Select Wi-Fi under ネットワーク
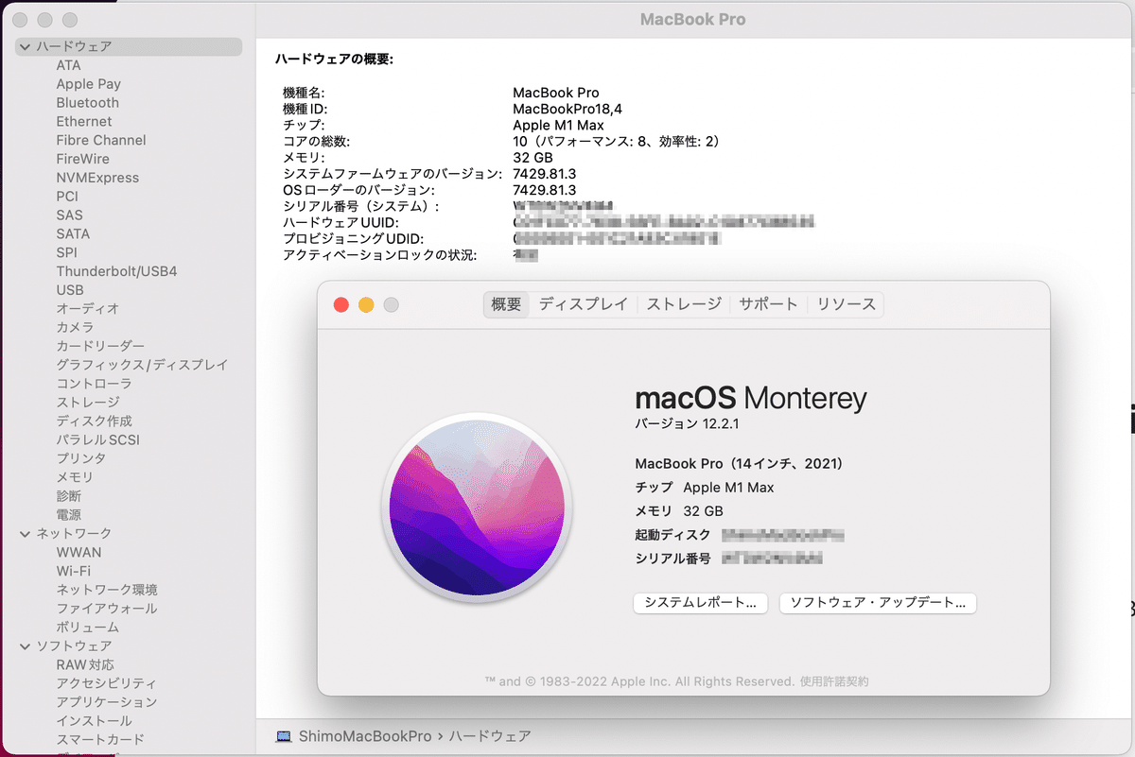 [x=73, y=571]
